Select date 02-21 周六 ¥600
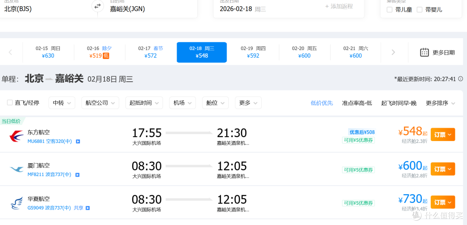This screenshot has height=225, width=467. pos(355,52)
